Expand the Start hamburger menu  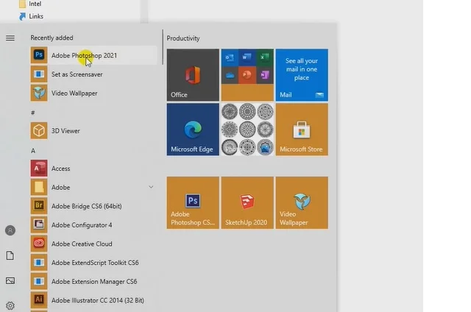click(x=10, y=38)
